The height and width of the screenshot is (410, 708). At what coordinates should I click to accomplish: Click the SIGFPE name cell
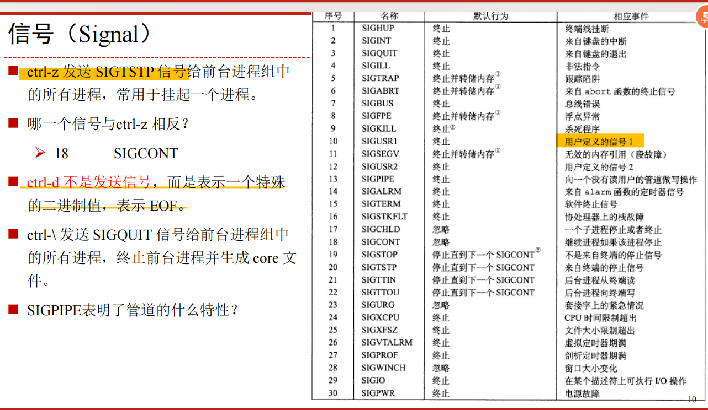click(377, 116)
